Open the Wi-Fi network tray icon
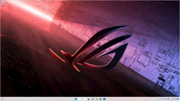 pos(165,99)
